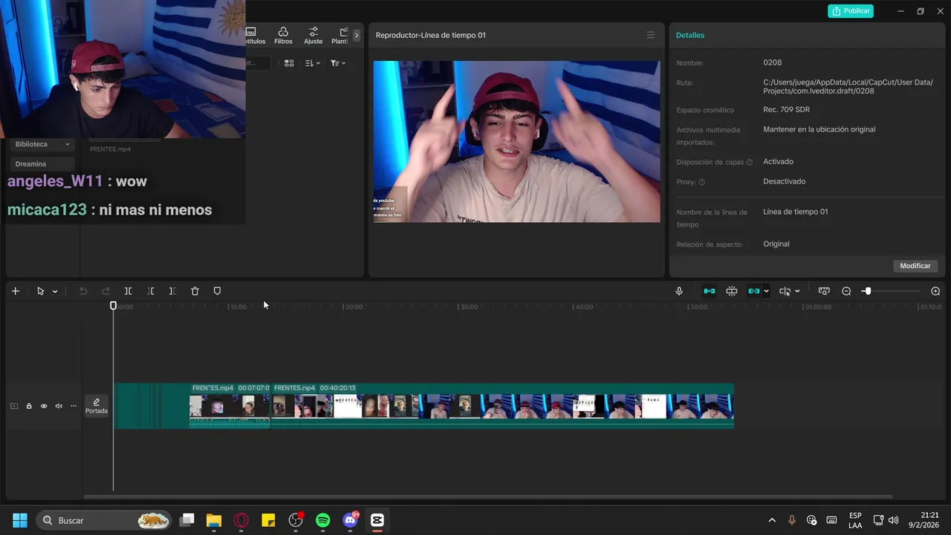
Task: Redo the last undone edit
Action: pos(106,291)
